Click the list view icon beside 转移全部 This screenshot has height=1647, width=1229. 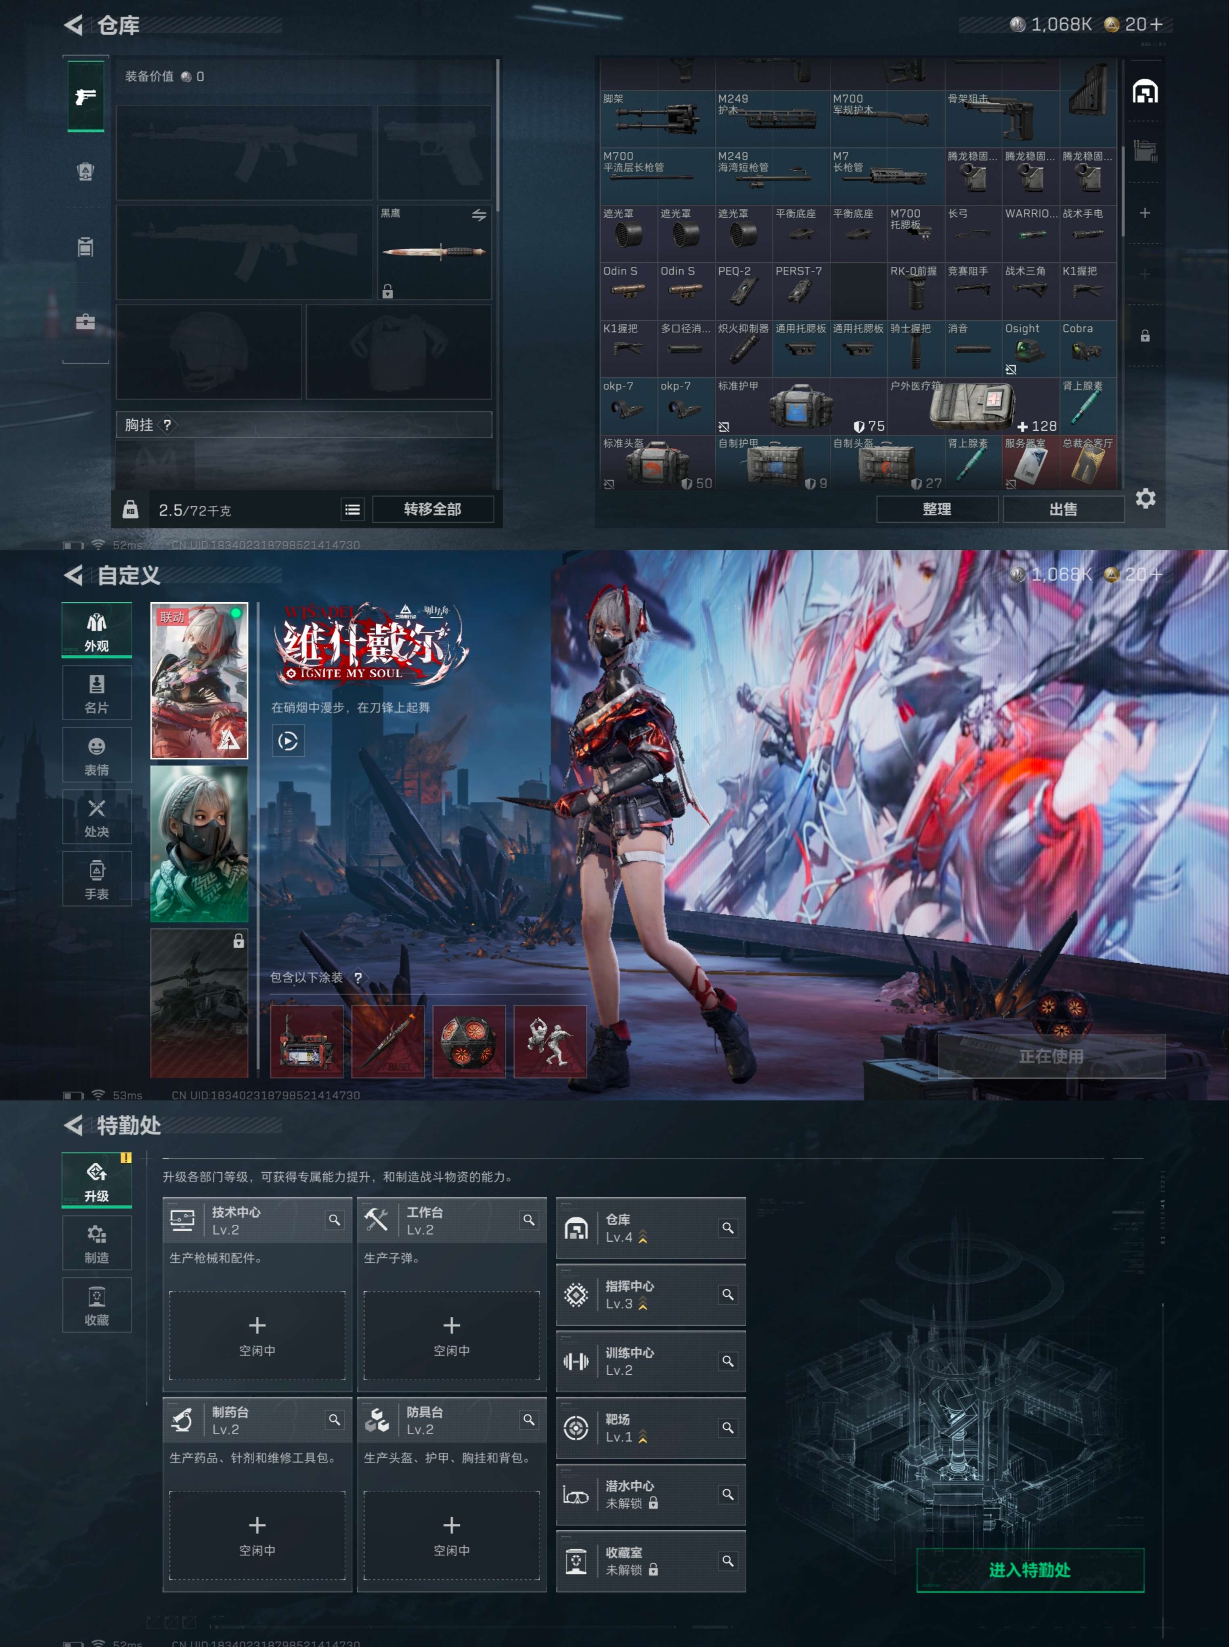[x=352, y=509]
